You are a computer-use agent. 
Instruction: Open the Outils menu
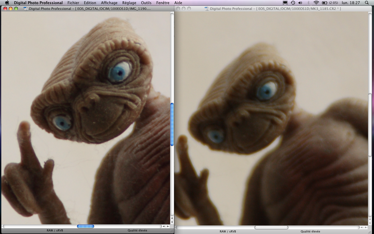click(x=146, y=3)
